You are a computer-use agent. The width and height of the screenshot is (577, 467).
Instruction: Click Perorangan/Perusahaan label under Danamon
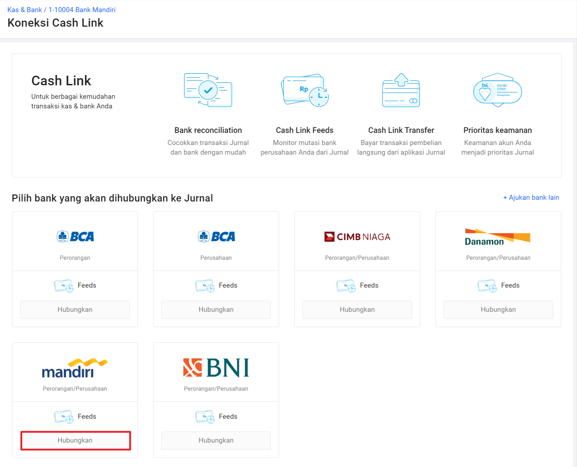(498, 258)
